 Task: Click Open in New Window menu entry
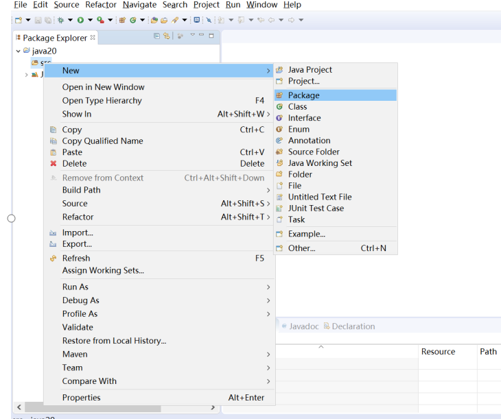click(x=159, y=87)
